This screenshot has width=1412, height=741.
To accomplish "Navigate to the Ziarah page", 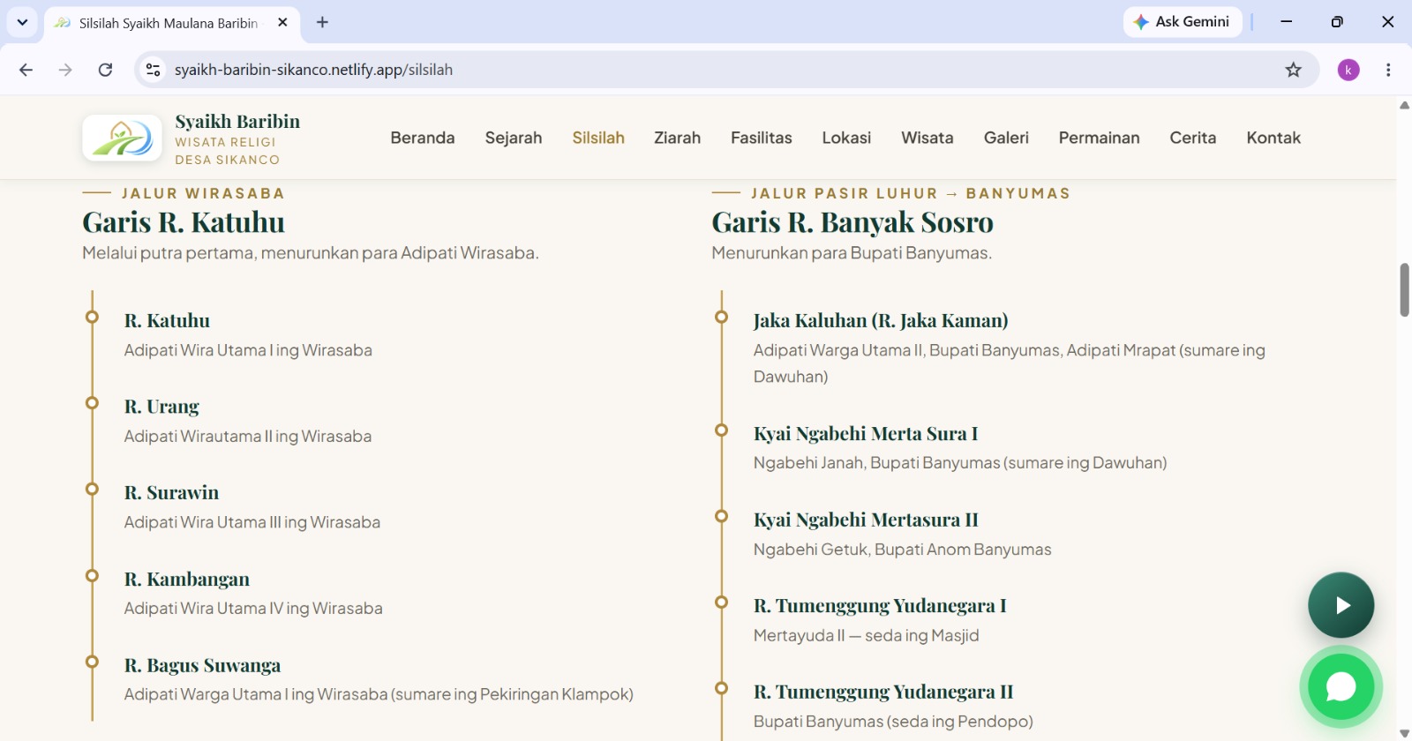I will [677, 138].
